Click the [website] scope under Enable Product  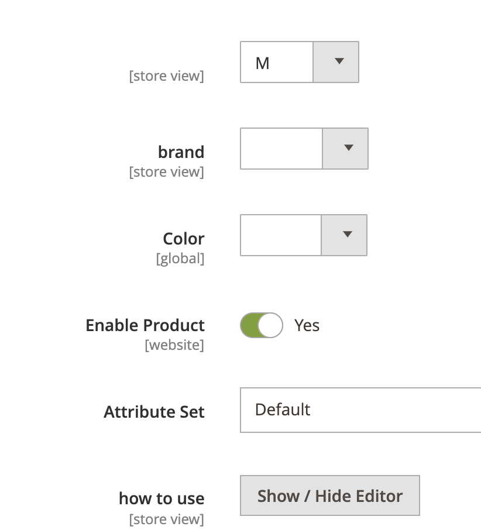coord(174,345)
